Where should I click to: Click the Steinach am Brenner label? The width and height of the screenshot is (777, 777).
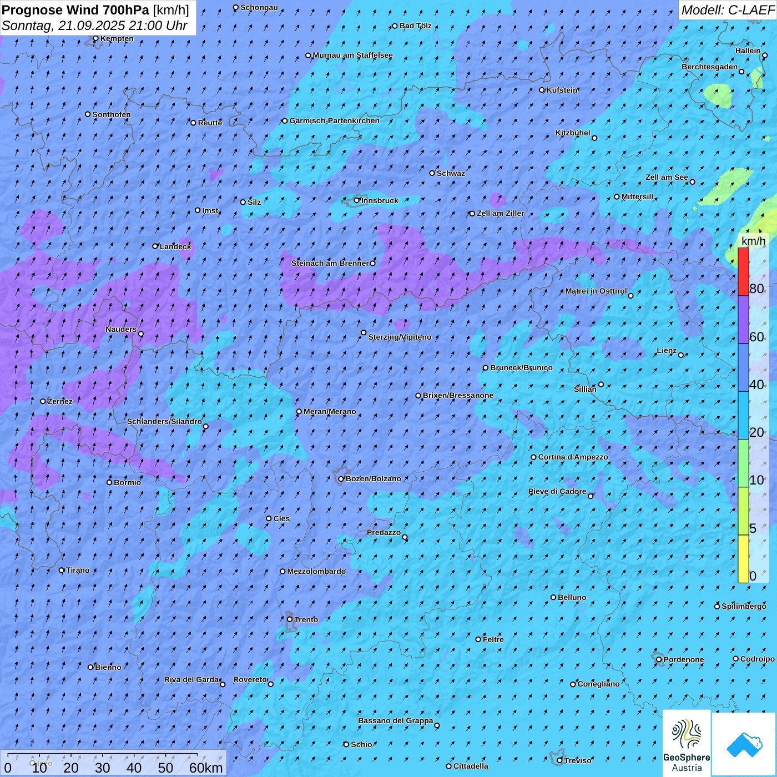[x=330, y=263]
